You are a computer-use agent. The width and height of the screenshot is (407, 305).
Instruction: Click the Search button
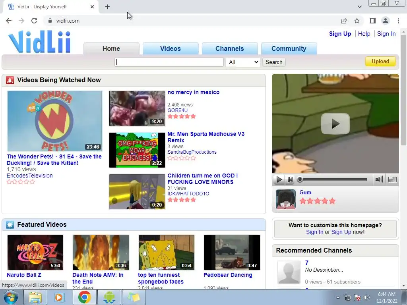pyautogui.click(x=274, y=62)
